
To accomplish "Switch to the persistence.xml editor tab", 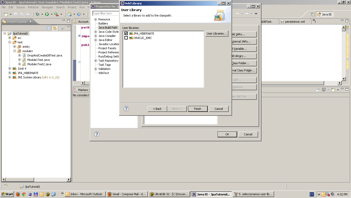I will [x=295, y=22].
